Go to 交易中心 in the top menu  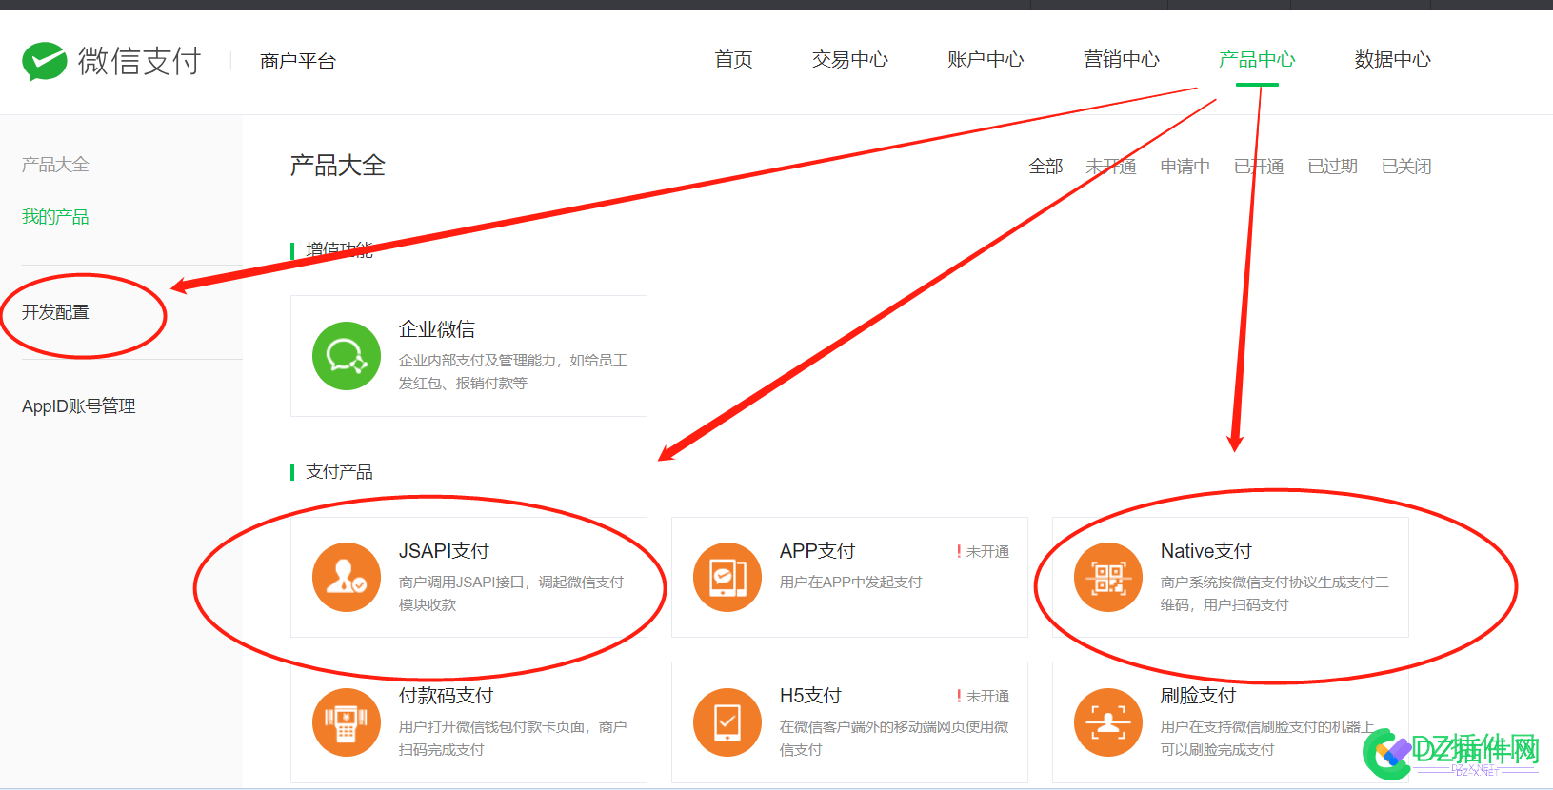tap(850, 60)
